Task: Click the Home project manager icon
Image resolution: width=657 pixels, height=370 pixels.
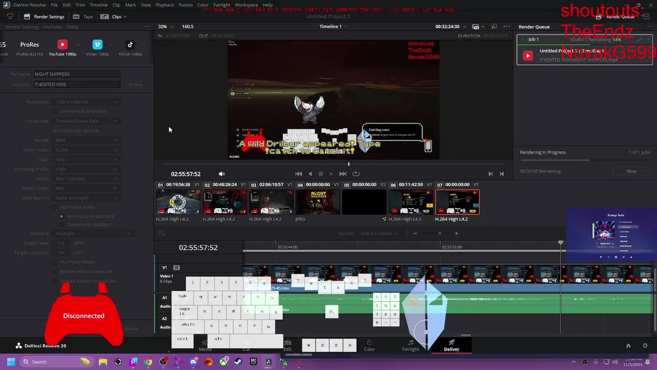Action: tap(628, 345)
